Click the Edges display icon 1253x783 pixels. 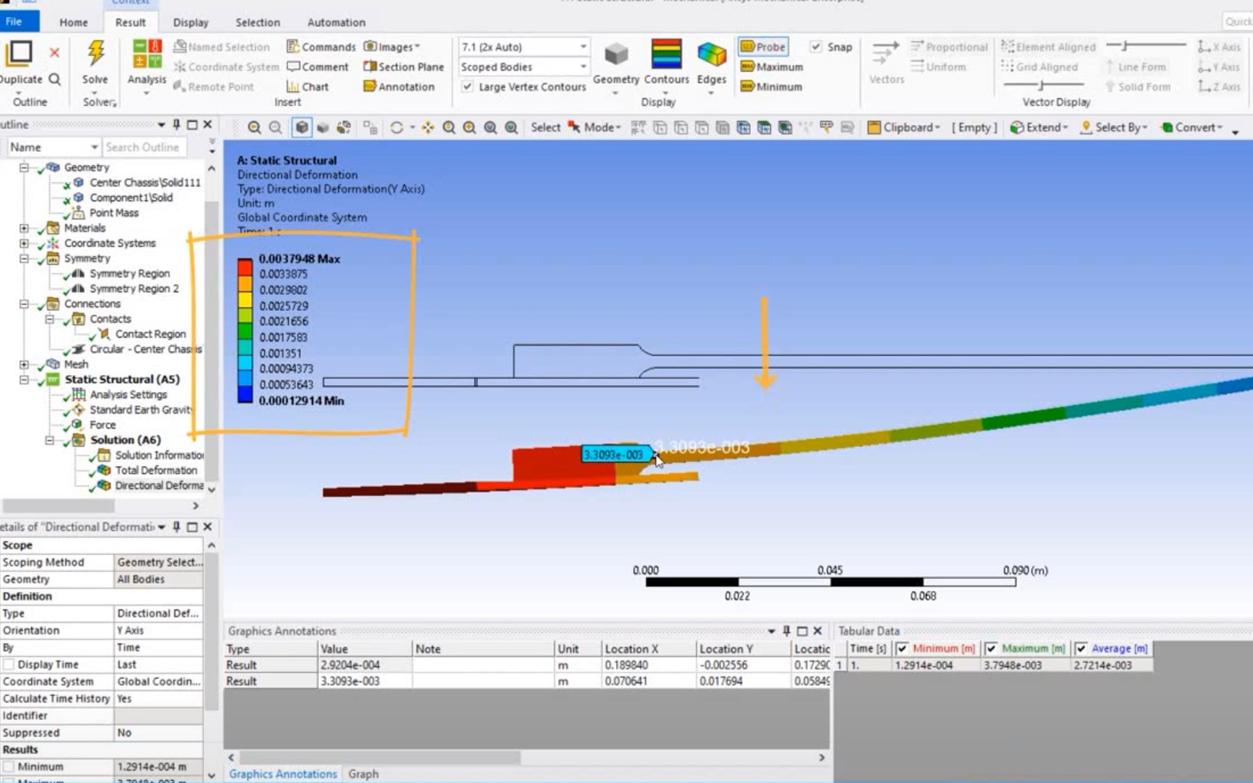coord(711,54)
